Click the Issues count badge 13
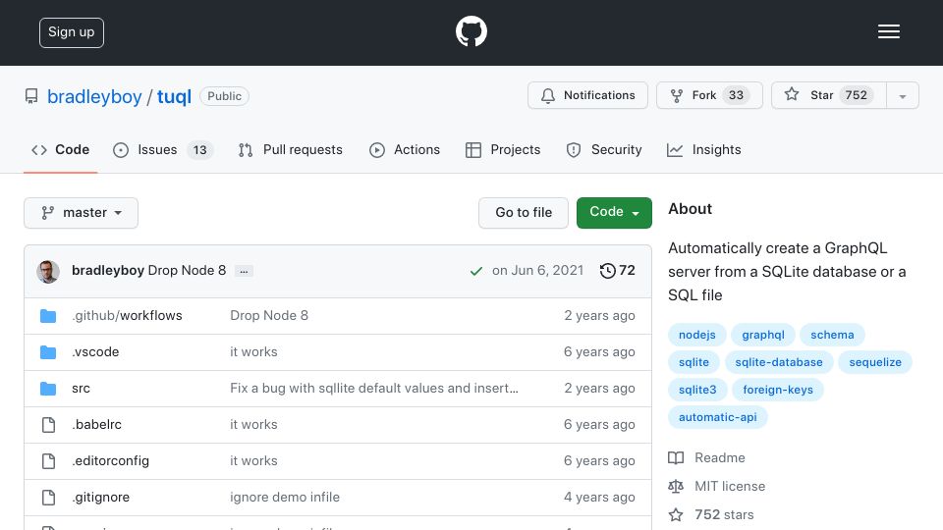 (199, 149)
